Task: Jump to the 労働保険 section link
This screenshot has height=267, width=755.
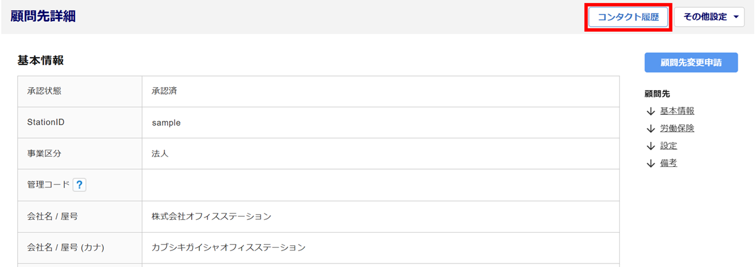Action: click(x=677, y=128)
